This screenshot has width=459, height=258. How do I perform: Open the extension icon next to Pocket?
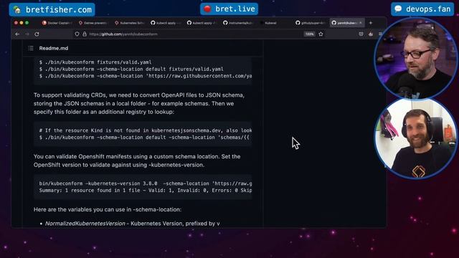point(371,34)
